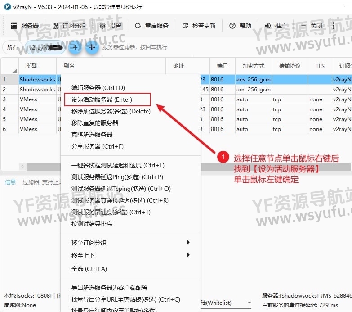Viewport: 352px width, 312px height.
Task: Open the 订阅分组 subscription group menu
Action: pyautogui.click(x=69, y=26)
